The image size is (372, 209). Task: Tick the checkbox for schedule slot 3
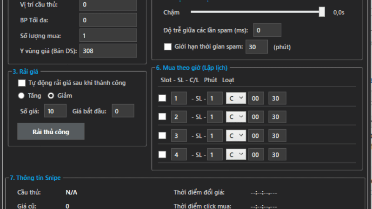pyautogui.click(x=162, y=136)
